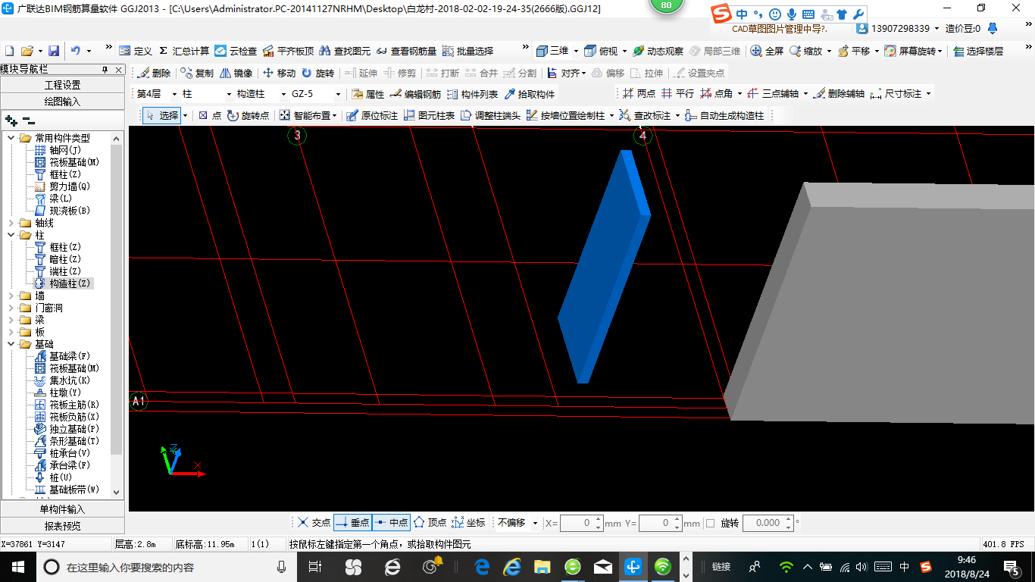Undo the last action

[76, 51]
